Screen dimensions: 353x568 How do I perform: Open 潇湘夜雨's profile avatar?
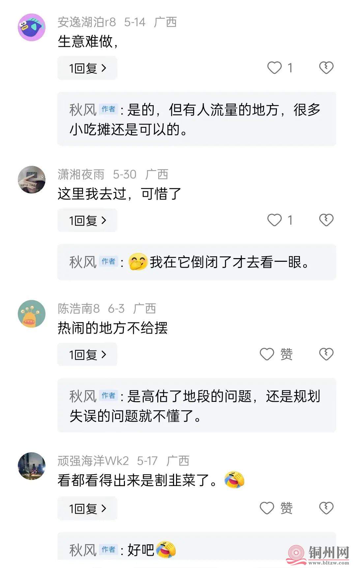(x=32, y=180)
